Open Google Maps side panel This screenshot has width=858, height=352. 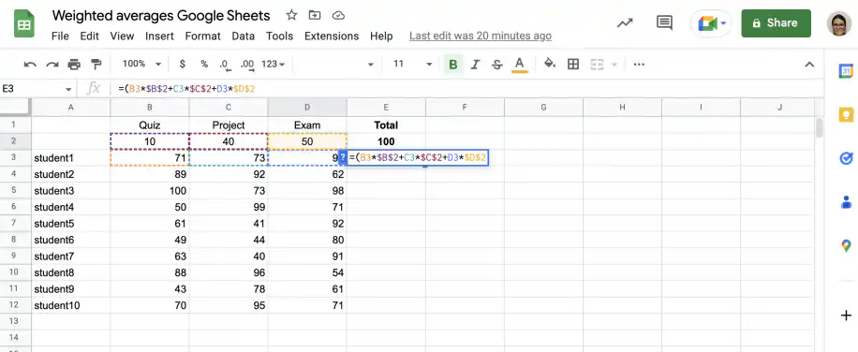click(x=846, y=245)
